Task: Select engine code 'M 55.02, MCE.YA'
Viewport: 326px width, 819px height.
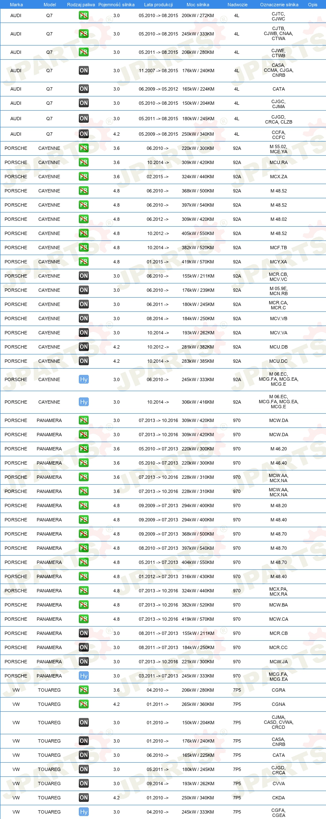Action: (278, 149)
